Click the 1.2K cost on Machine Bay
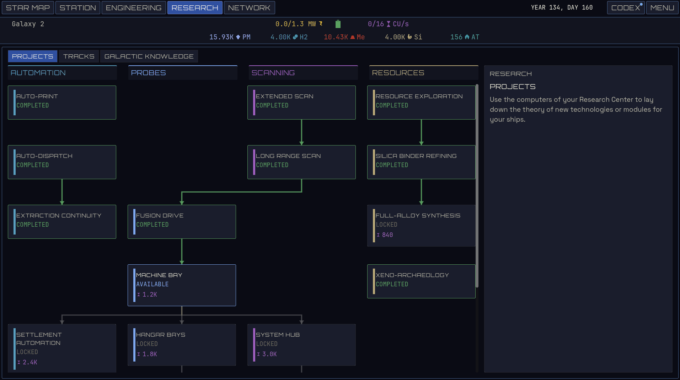Screen dimensions: 680x380 [x=150, y=294]
